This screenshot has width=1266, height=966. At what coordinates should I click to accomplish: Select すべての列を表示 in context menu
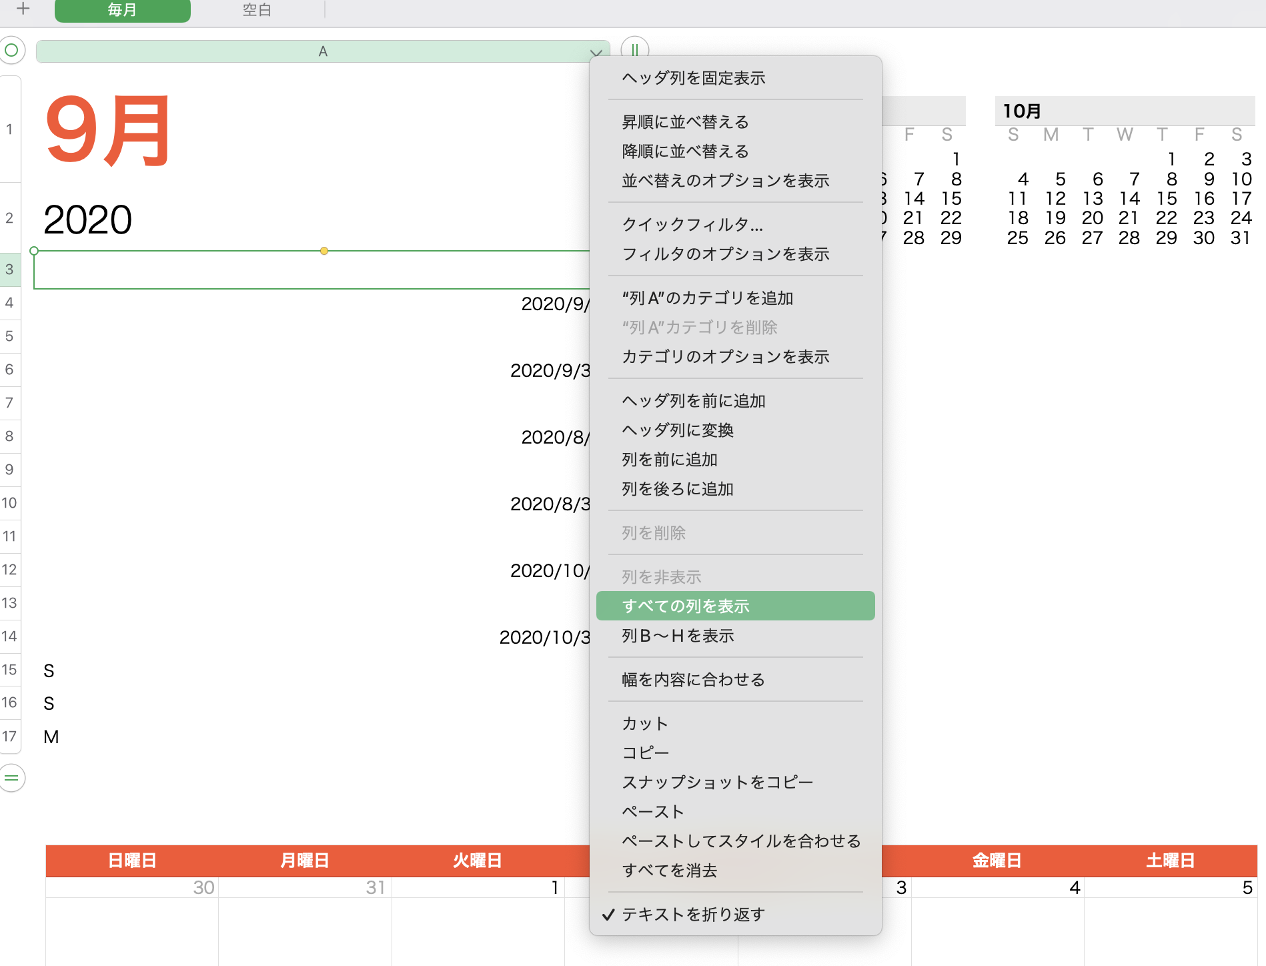pyautogui.click(x=685, y=606)
